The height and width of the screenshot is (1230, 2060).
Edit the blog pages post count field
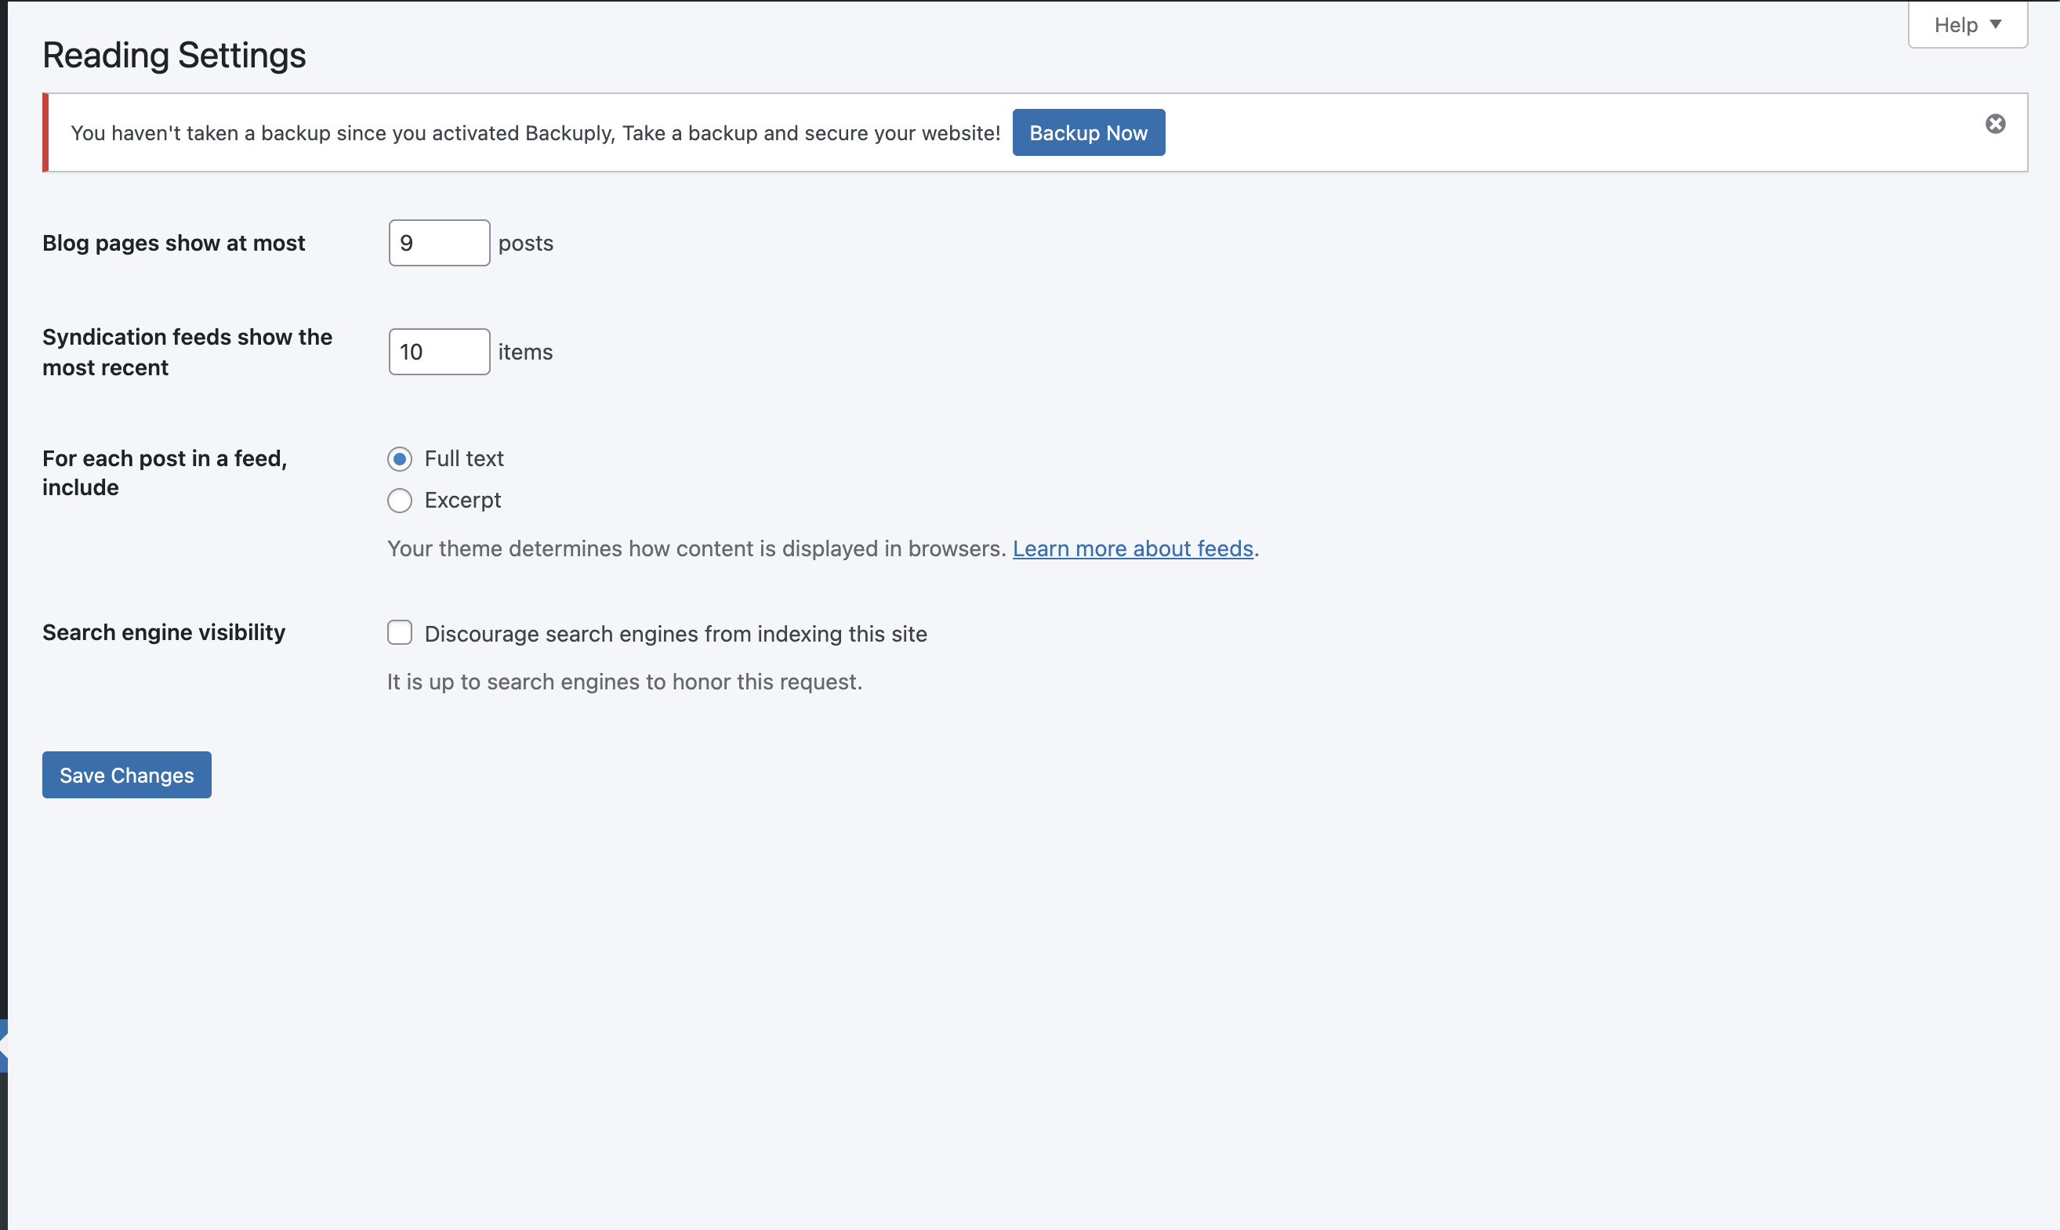438,241
